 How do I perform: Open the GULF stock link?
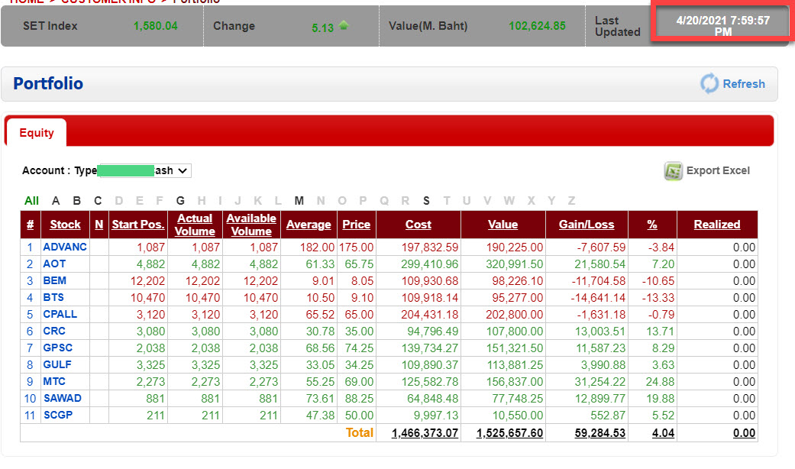[x=57, y=364]
